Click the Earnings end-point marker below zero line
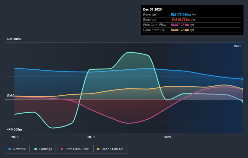This screenshot has height=158, width=248. tap(243, 102)
